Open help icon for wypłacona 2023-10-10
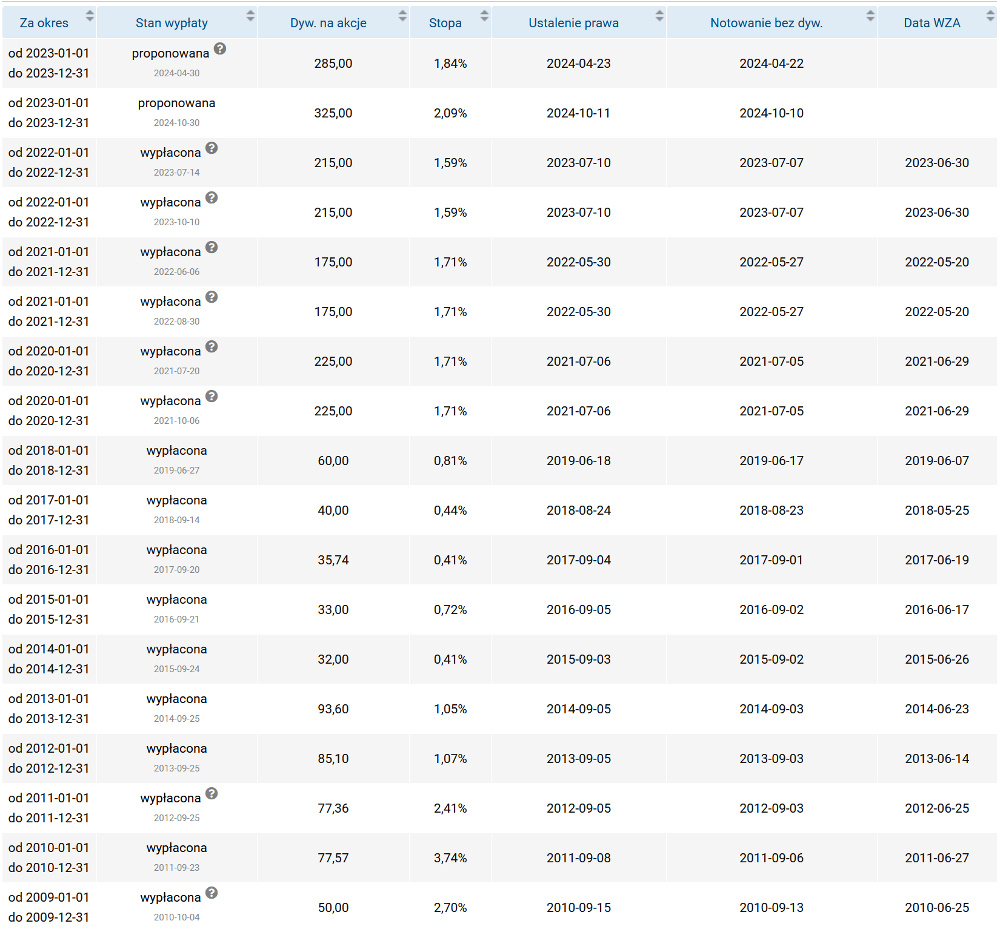The image size is (1000, 938). 212,198
